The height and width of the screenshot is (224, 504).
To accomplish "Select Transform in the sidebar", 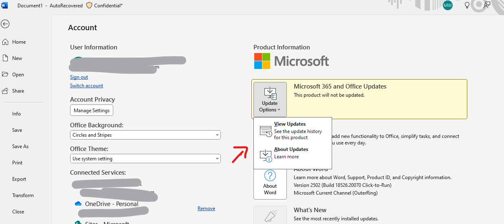I will (x=23, y=195).
